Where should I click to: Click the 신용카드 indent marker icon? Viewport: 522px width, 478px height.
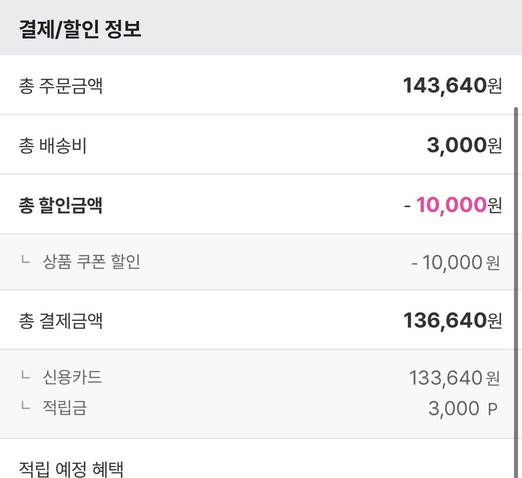coord(24,376)
